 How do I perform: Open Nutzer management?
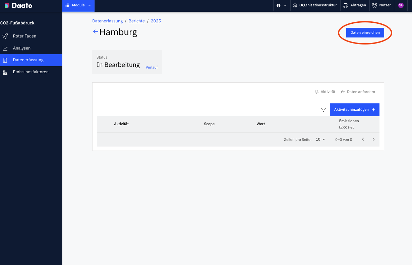pos(381,5)
